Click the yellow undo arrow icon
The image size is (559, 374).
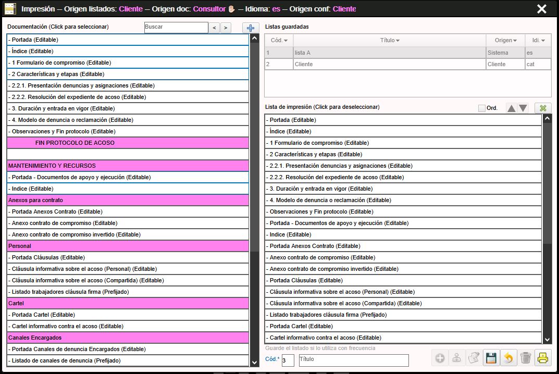point(508,358)
